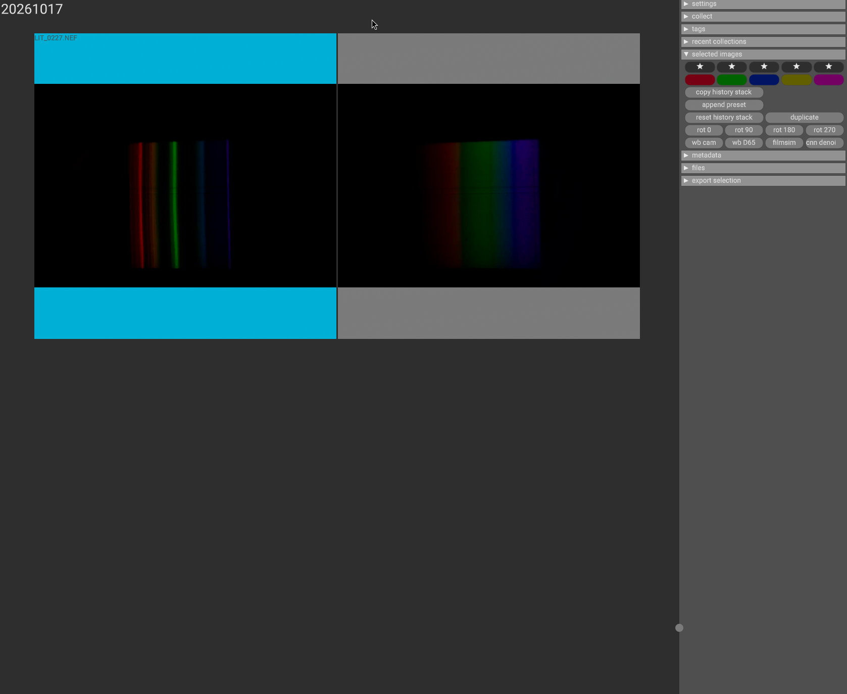Screen dimensions: 847x694
Task: Apply three-star rating button
Action: [x=764, y=67]
